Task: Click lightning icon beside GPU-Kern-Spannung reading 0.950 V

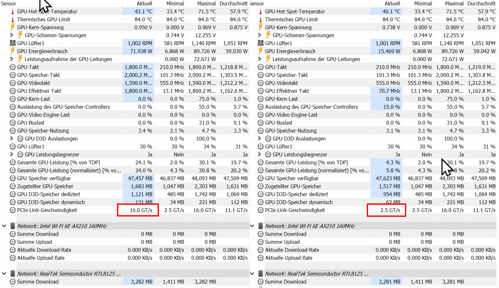Action: 13,27
